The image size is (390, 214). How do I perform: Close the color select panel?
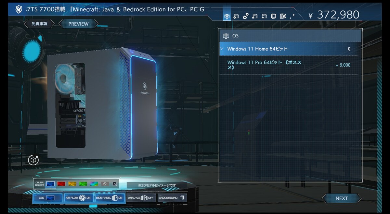pyautogui.click(x=115, y=184)
